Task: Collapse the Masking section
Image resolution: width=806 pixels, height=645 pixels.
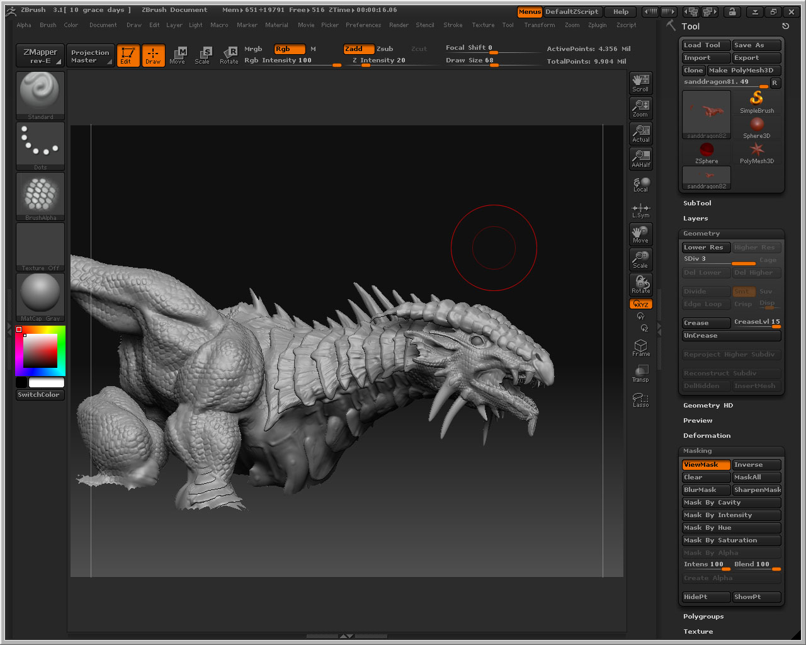Action: pos(698,451)
